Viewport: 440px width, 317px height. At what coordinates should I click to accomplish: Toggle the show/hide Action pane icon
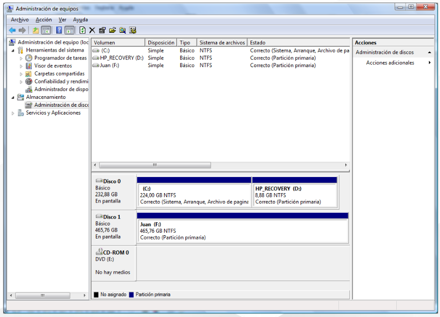click(70, 30)
